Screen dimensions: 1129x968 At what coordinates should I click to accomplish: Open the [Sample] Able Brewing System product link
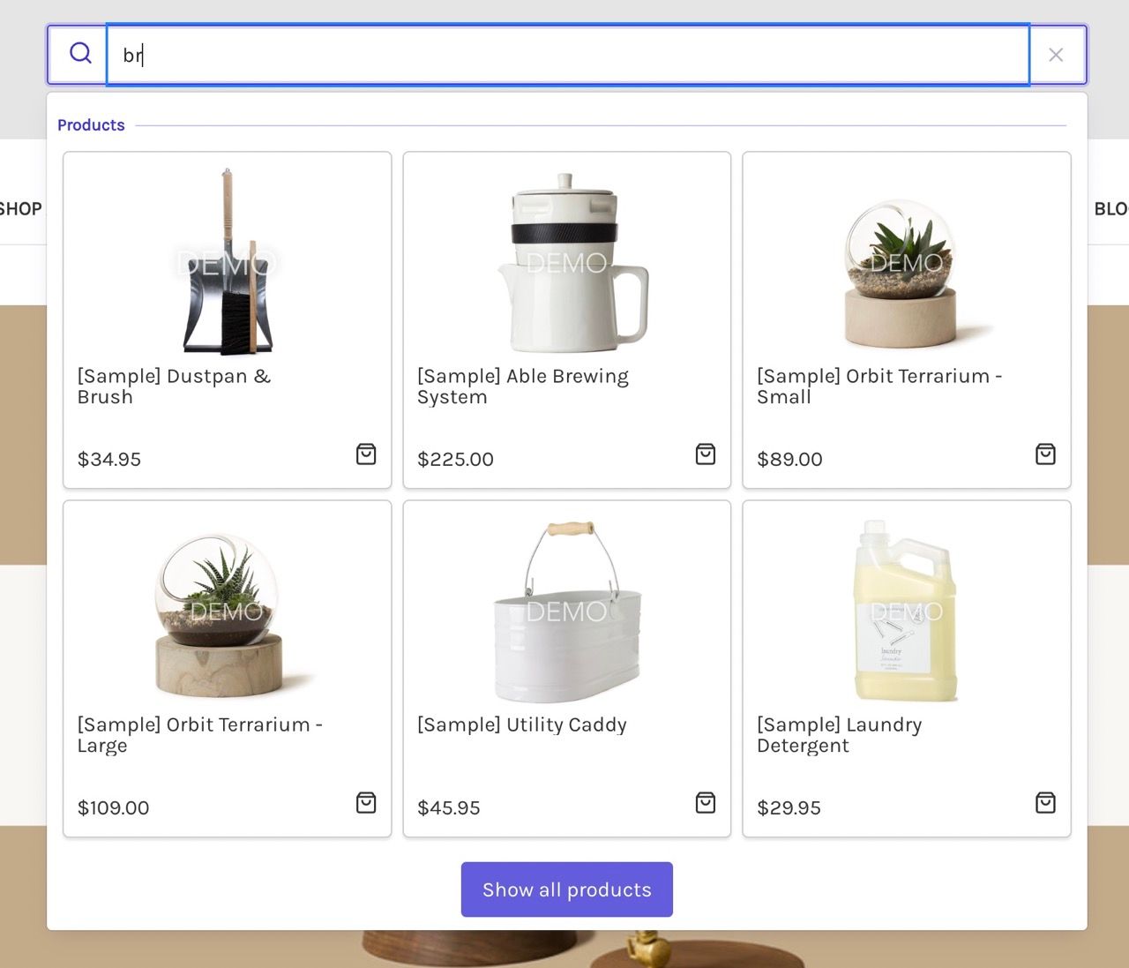(x=523, y=386)
